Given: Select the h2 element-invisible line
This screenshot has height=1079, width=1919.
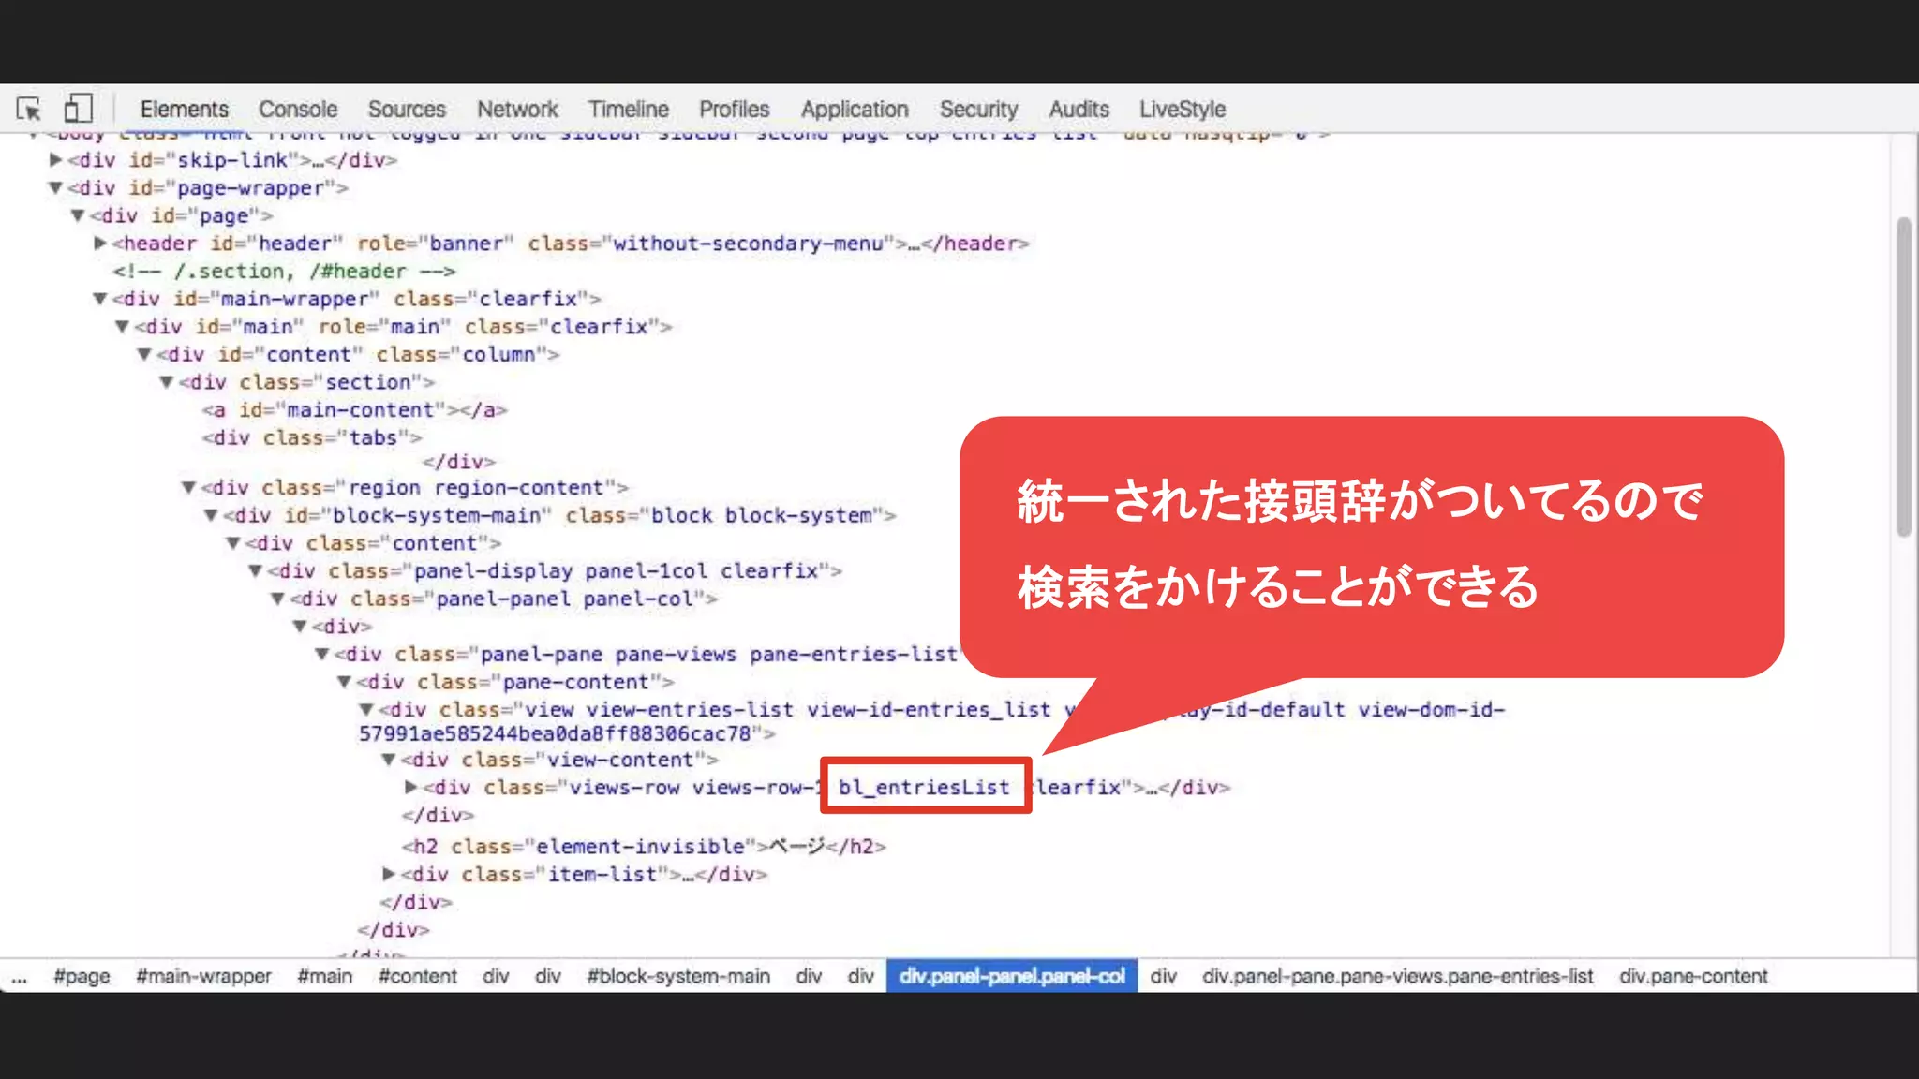Looking at the screenshot, I should (644, 847).
